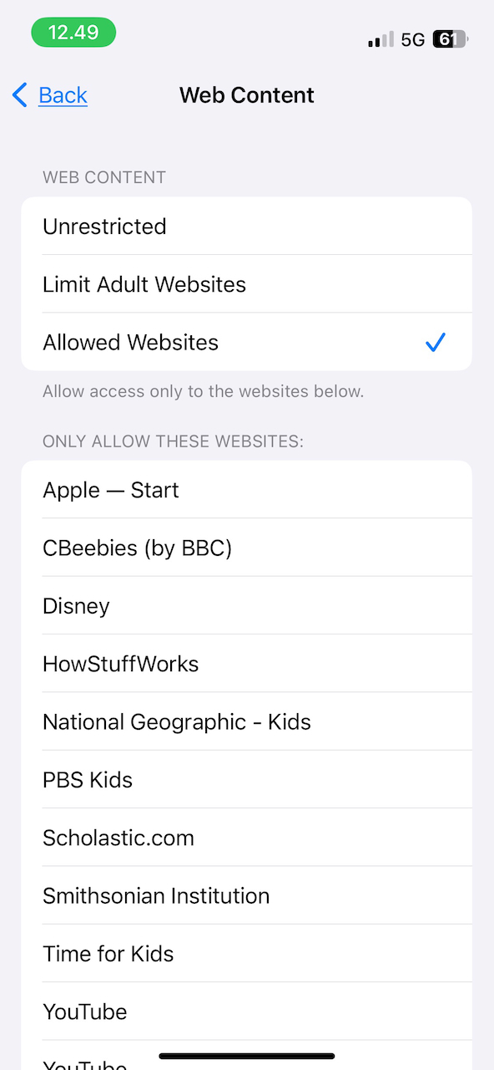The width and height of the screenshot is (494, 1070).
Task: Select the Unrestricted web content option
Action: pos(246,227)
